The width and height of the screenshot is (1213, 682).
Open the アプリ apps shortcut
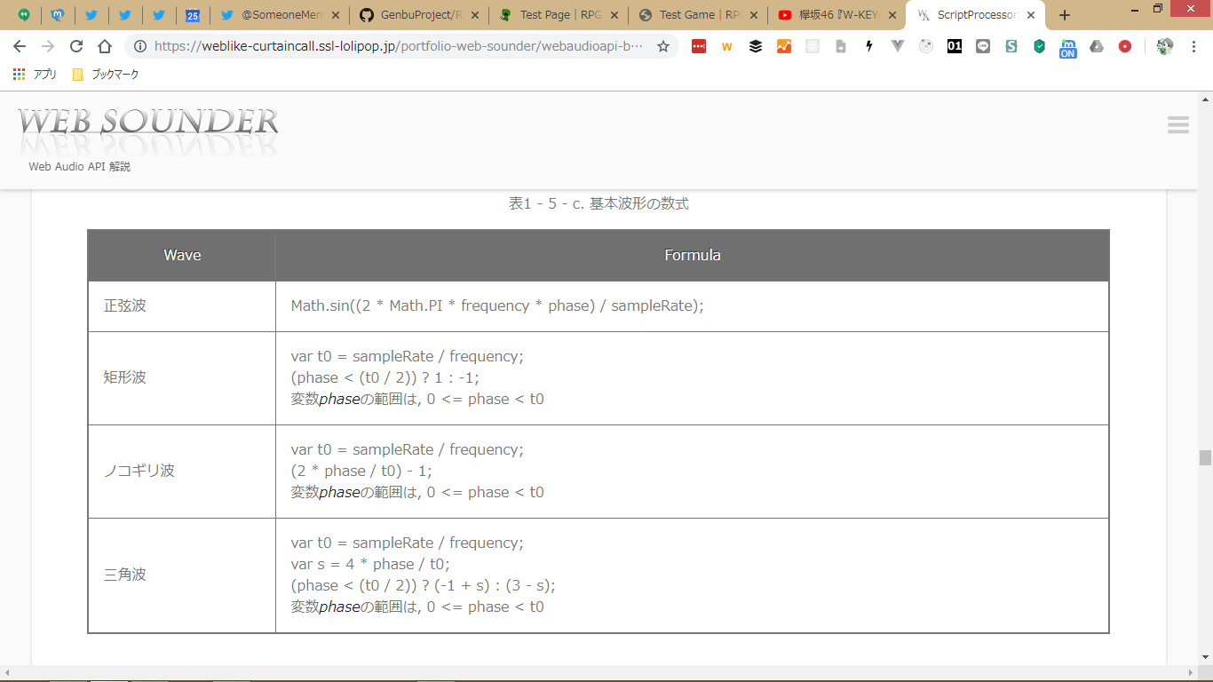(36, 75)
